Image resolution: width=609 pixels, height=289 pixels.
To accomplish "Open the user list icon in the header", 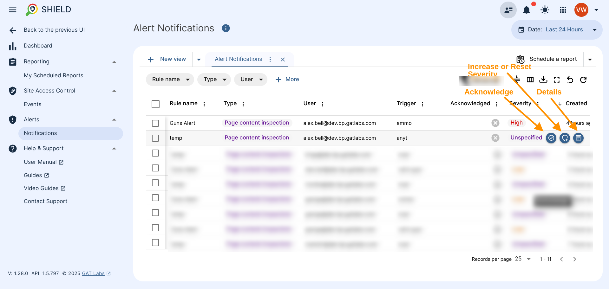I will click(x=508, y=10).
